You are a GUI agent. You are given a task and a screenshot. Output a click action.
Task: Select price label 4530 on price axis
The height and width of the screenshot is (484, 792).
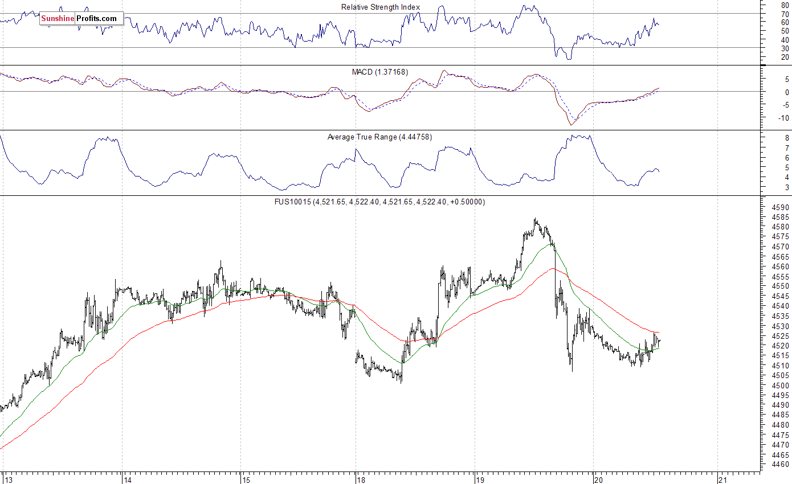click(782, 326)
